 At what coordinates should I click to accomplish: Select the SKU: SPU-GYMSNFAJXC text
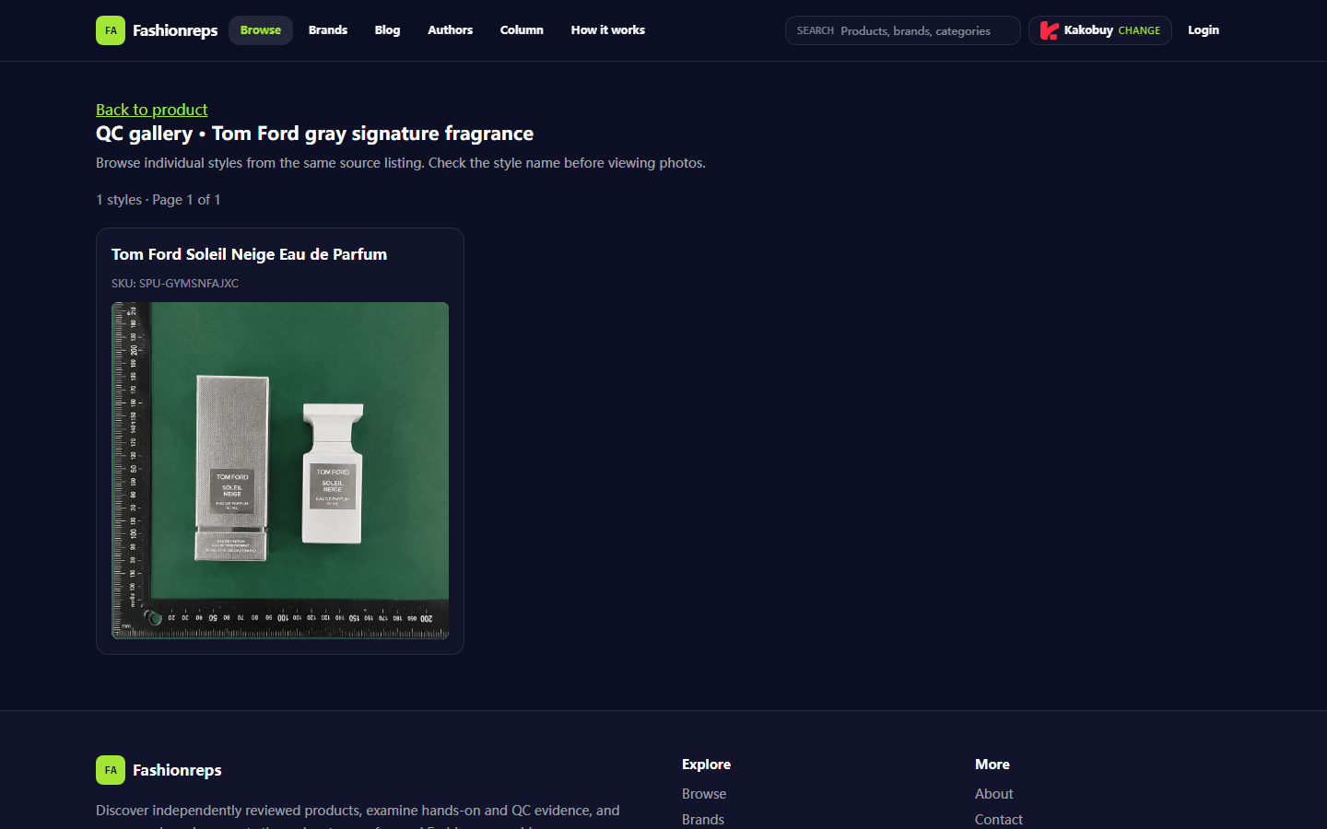(x=175, y=284)
